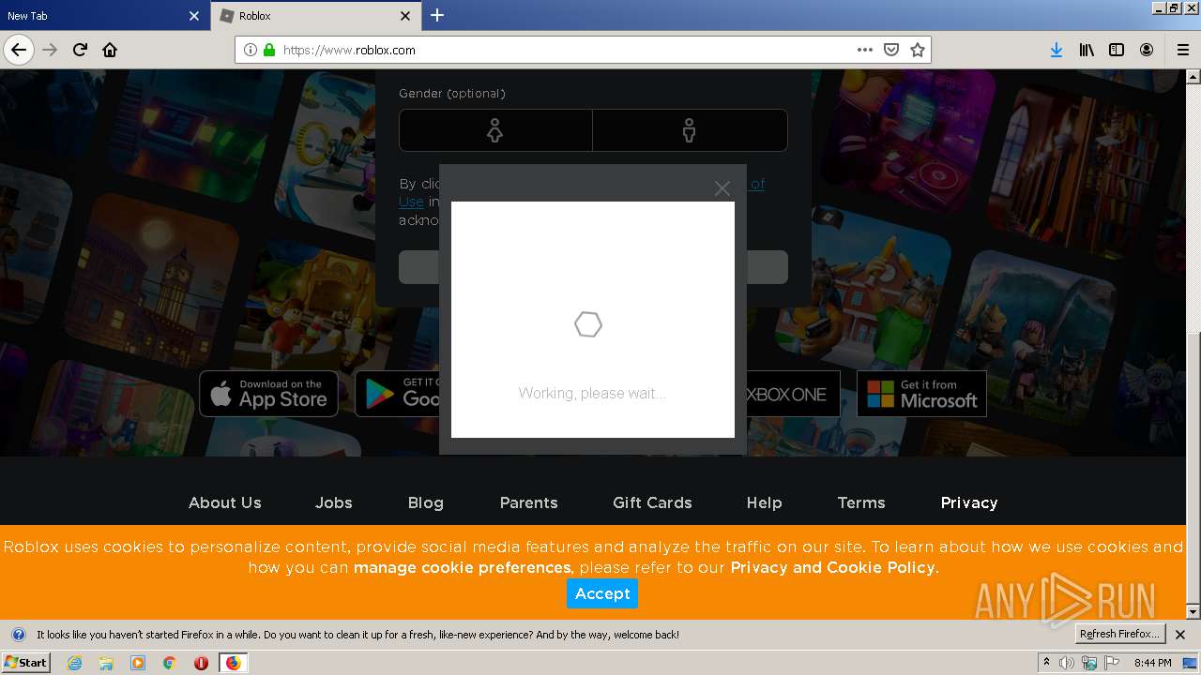
Task: Click the page scrollbar up arrow
Action: tap(1193, 77)
